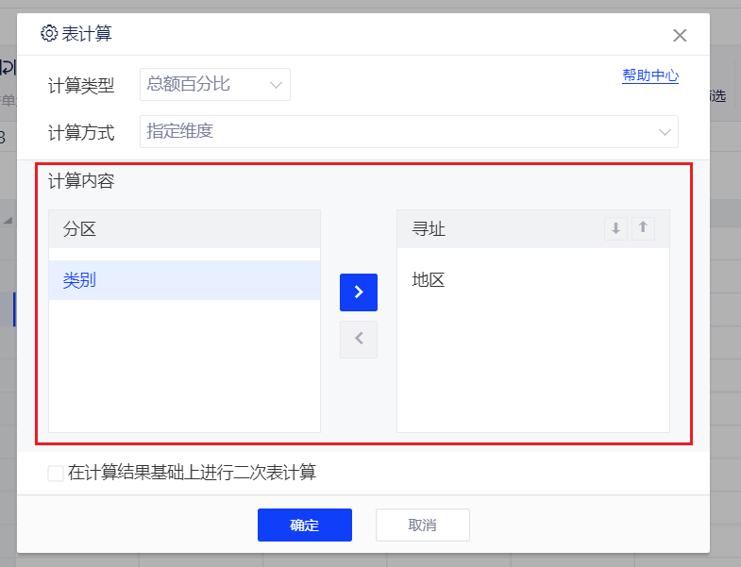Click the 表计算 dialog title text
Image resolution: width=741 pixels, height=567 pixels.
[87, 34]
